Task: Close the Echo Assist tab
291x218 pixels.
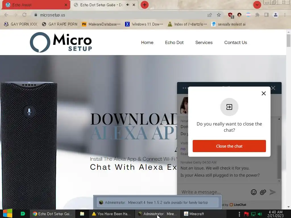Action: 66,5
